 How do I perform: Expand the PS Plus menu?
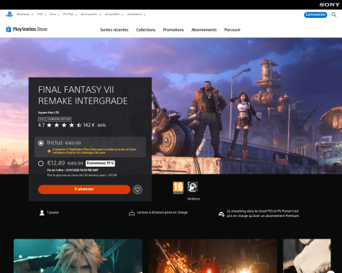70,14
